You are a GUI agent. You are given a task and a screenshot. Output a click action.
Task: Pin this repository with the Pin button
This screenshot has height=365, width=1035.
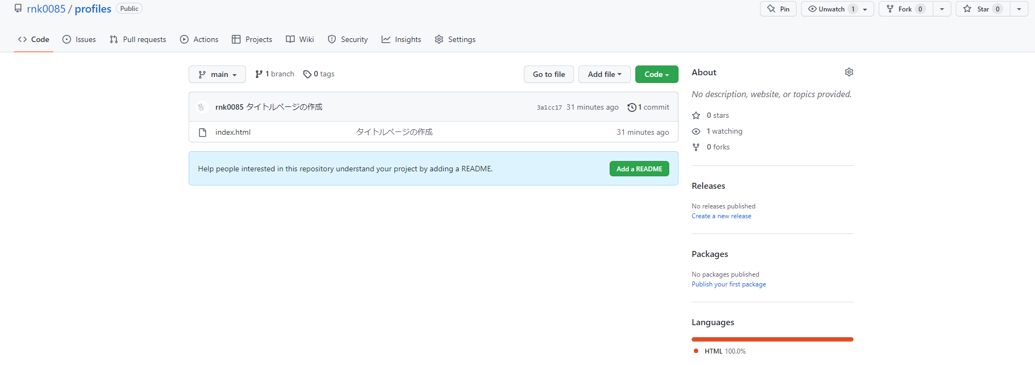coord(779,9)
